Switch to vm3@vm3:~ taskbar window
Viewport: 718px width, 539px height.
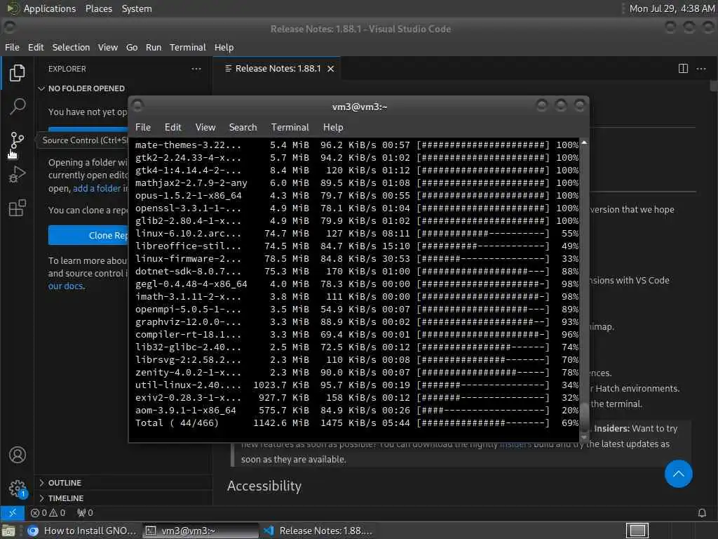[200, 531]
